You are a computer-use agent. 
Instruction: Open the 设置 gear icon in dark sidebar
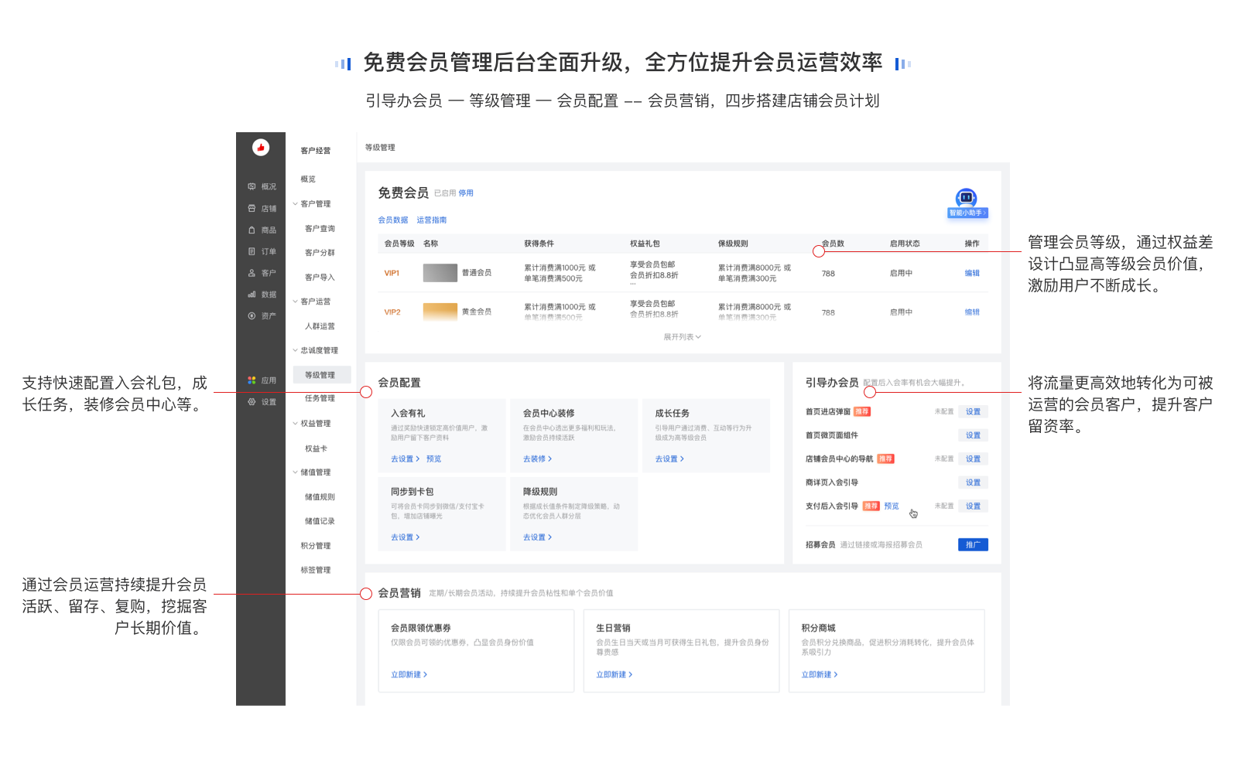pos(252,402)
